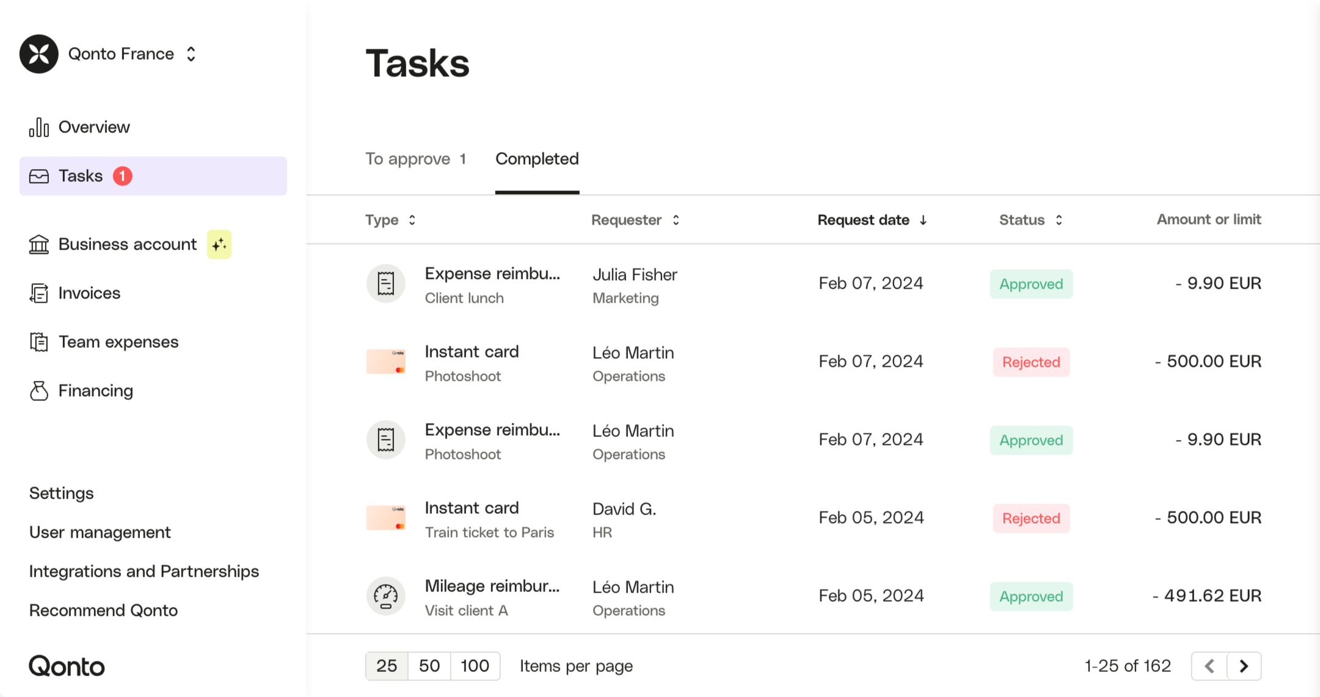Go to the next page of results

[x=1244, y=666]
